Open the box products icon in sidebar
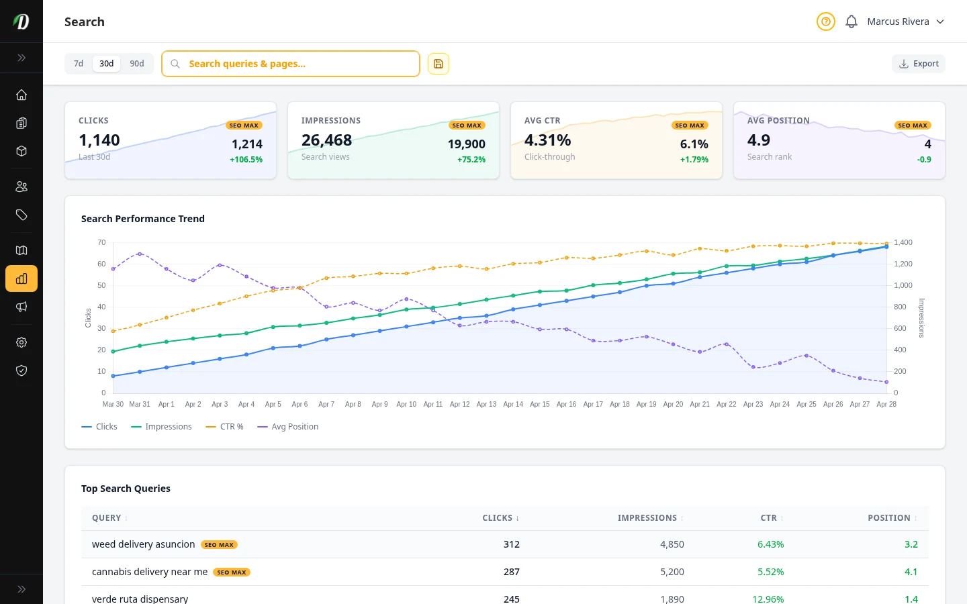 (x=21, y=151)
